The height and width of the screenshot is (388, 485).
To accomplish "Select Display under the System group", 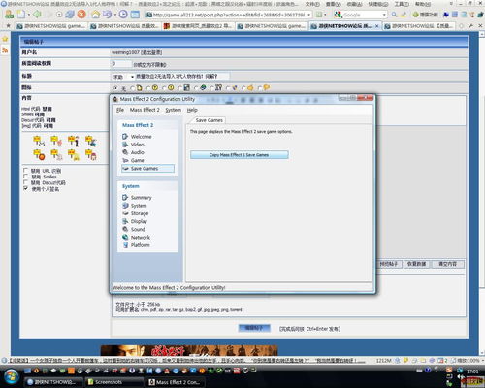I will pyautogui.click(x=135, y=221).
